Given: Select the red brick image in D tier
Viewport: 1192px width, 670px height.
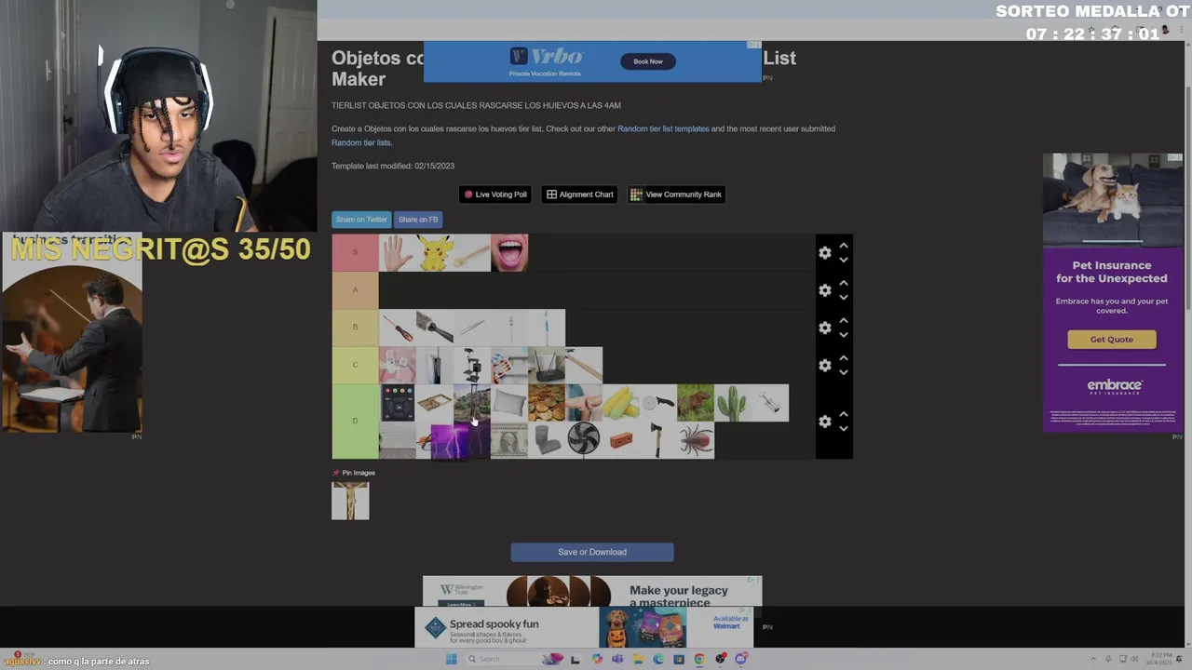Looking at the screenshot, I should click(x=621, y=440).
